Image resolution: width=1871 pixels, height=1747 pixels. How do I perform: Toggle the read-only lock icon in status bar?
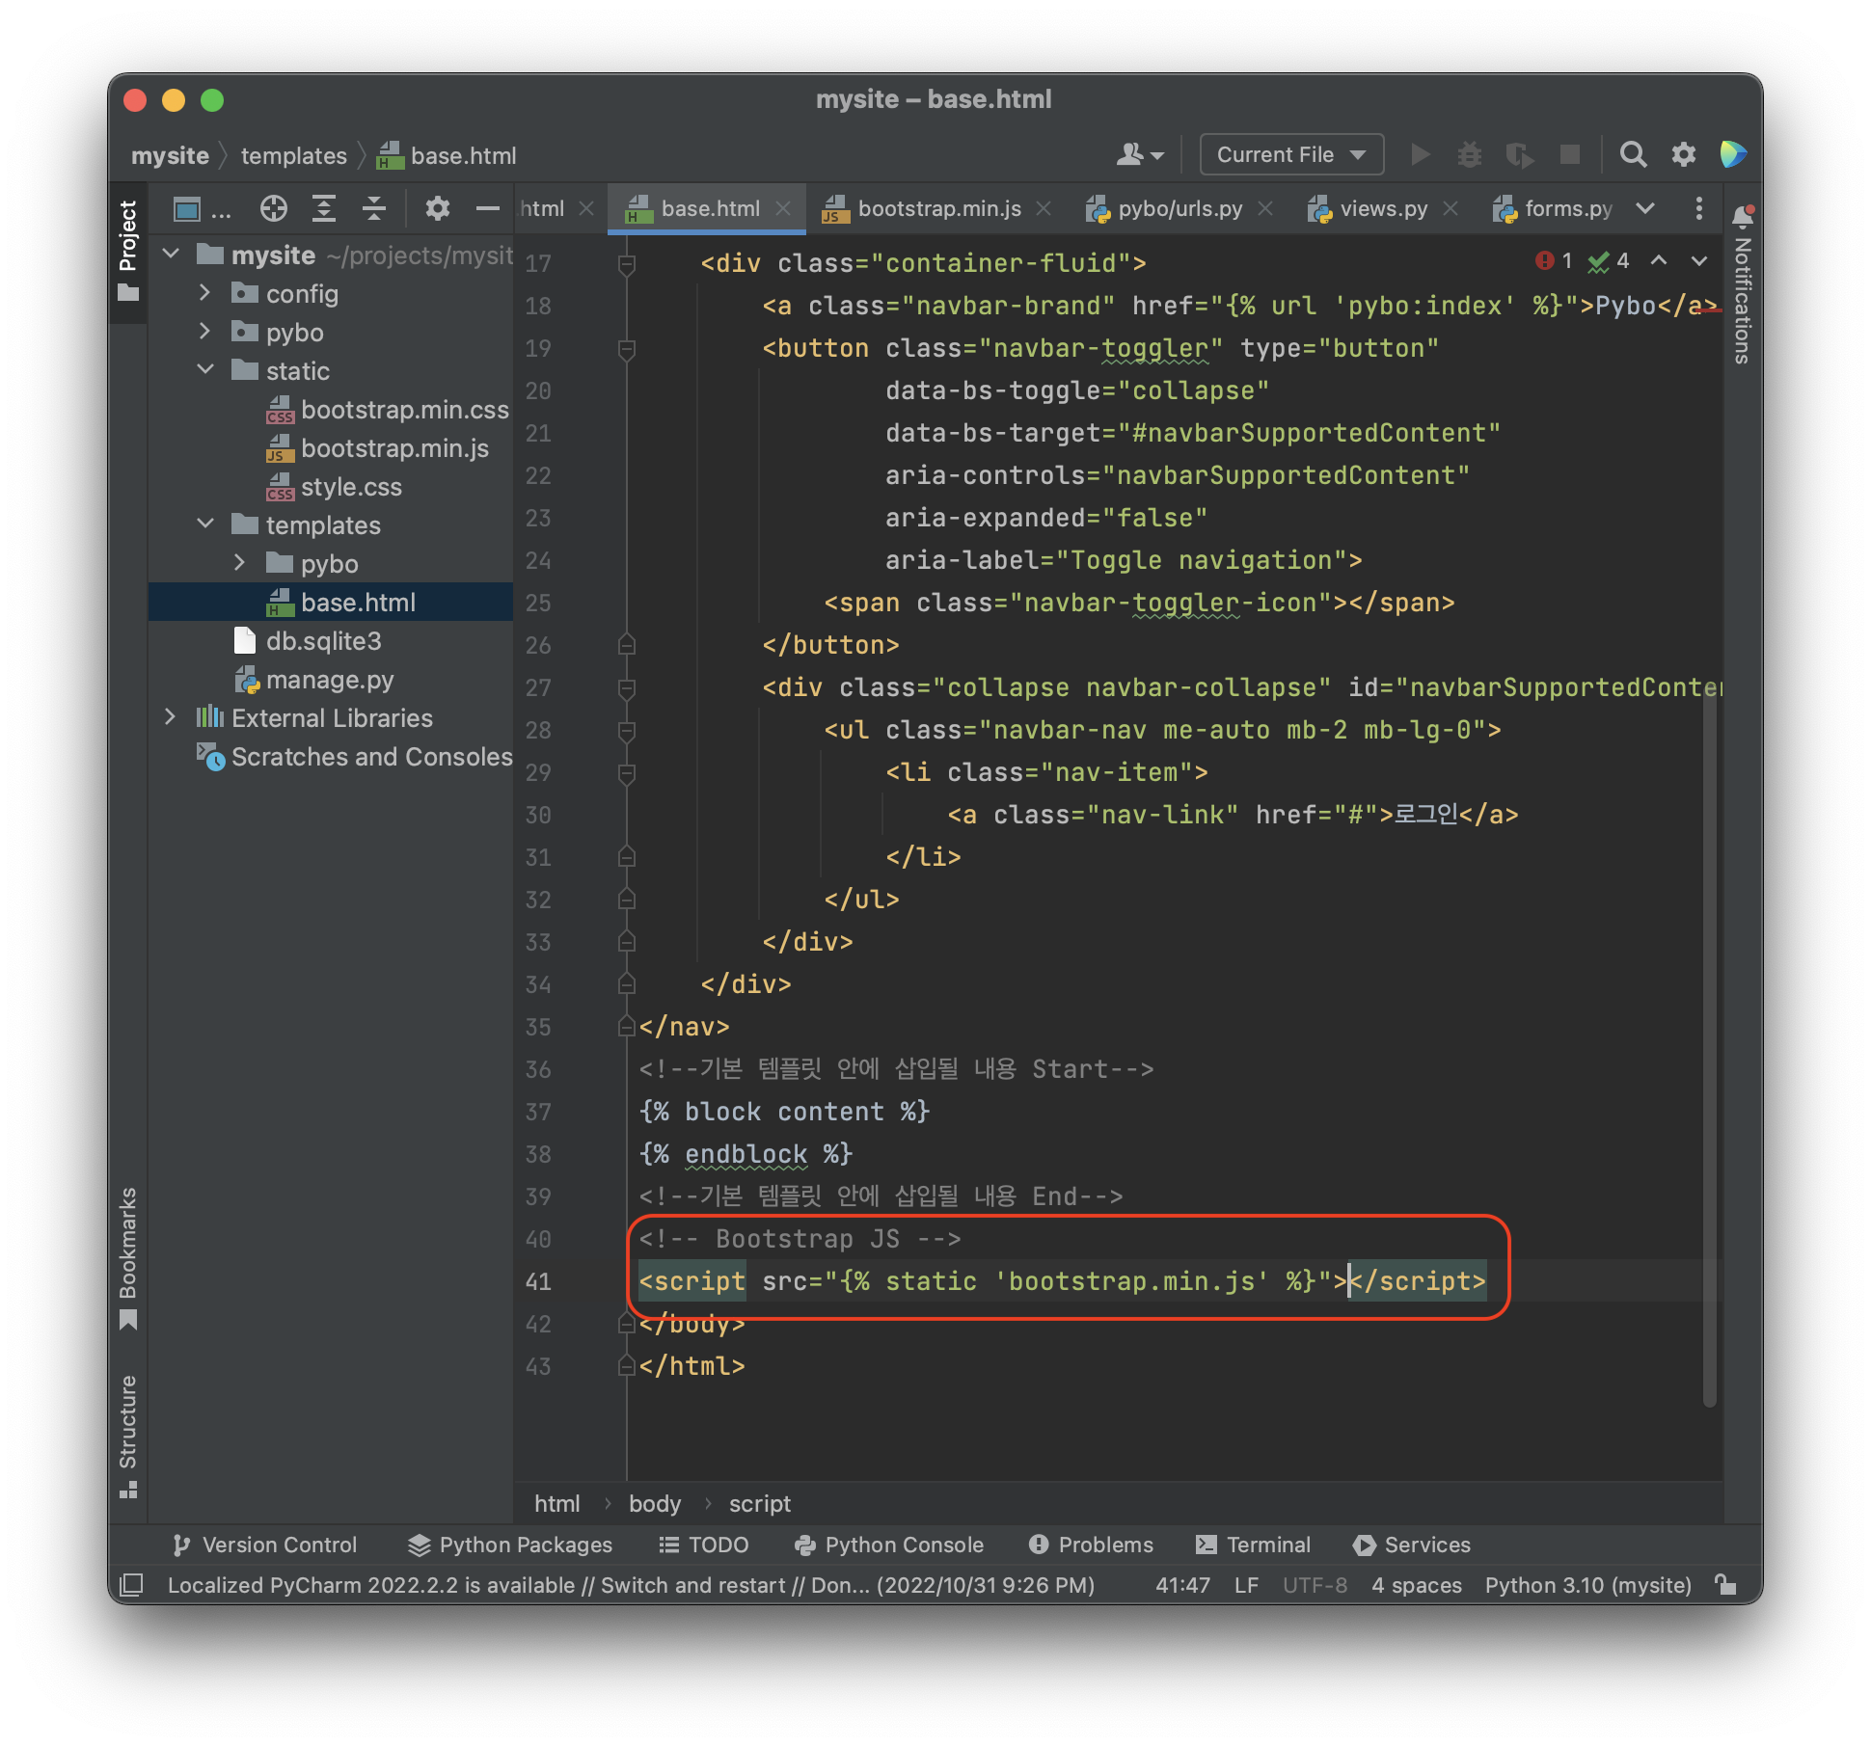1725,1584
